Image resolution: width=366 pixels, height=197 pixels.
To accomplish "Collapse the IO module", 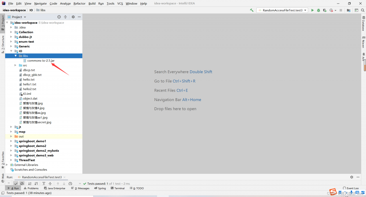I will [x=11, y=51].
